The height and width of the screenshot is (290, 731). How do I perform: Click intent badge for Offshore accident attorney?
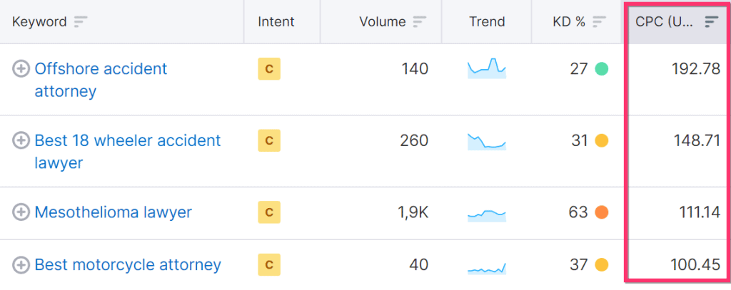click(269, 69)
